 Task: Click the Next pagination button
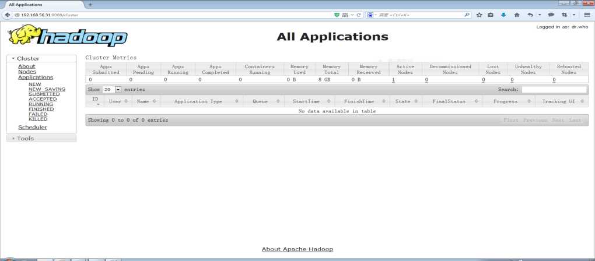point(558,120)
